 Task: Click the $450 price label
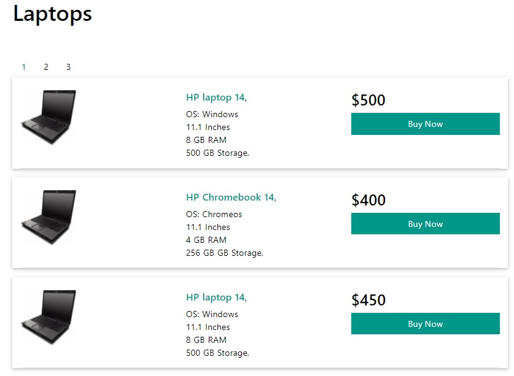[368, 300]
